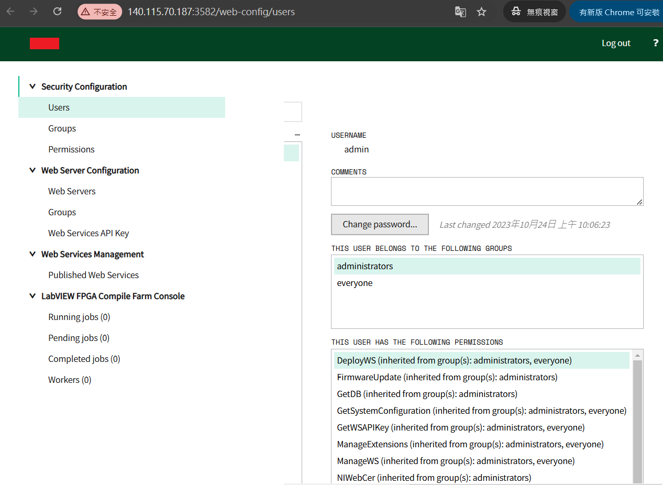Select the everyone group entry
This screenshot has height=485, width=663.
coord(487,283)
